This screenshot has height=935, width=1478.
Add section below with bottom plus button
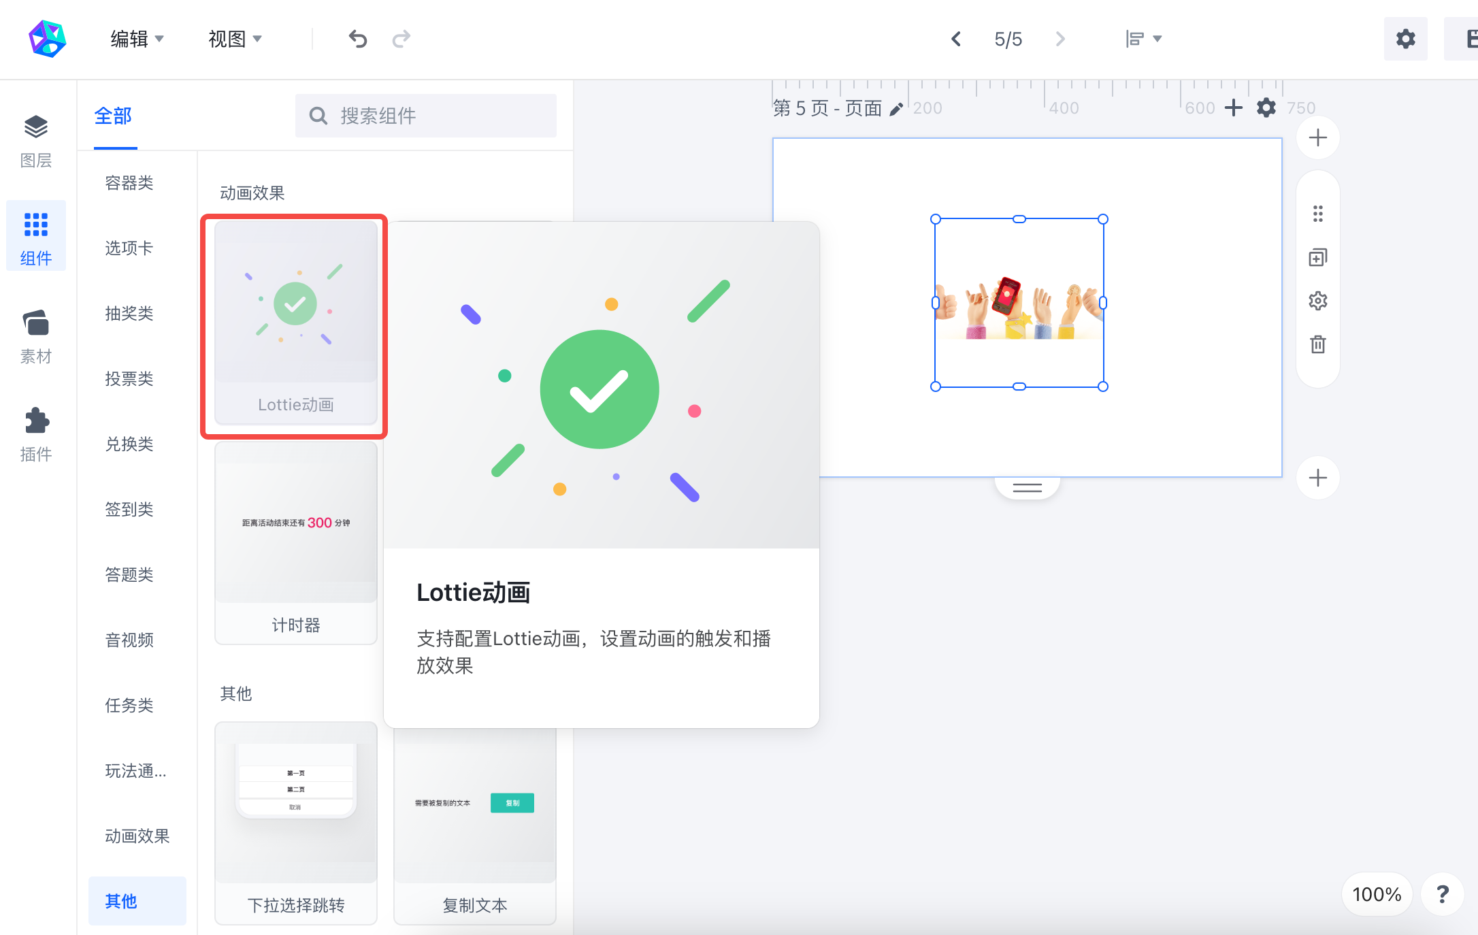pos(1318,478)
